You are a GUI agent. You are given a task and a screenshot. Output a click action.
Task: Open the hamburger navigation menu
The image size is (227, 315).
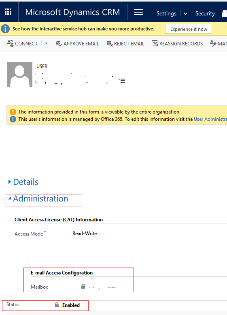coord(138,12)
